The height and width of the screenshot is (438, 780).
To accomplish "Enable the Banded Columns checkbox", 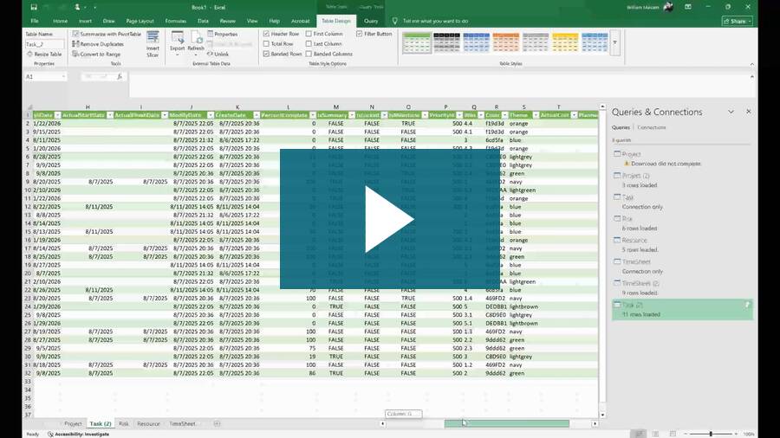I will pos(309,54).
